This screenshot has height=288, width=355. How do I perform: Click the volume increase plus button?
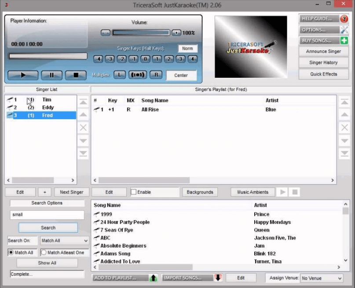coord(176,33)
